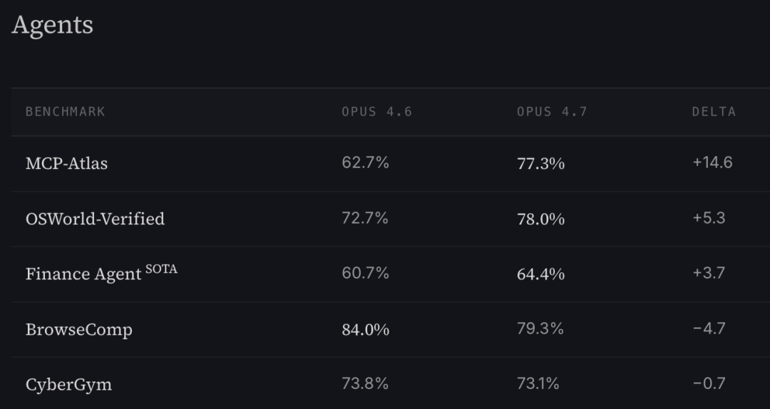Click the Agents section heading
Image resolution: width=770 pixels, height=409 pixels.
[x=52, y=26]
